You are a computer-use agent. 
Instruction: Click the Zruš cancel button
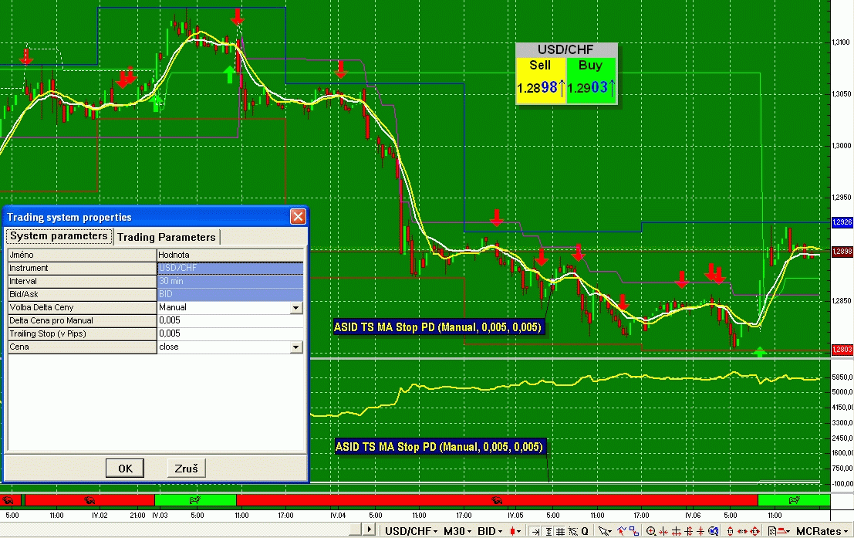186,468
